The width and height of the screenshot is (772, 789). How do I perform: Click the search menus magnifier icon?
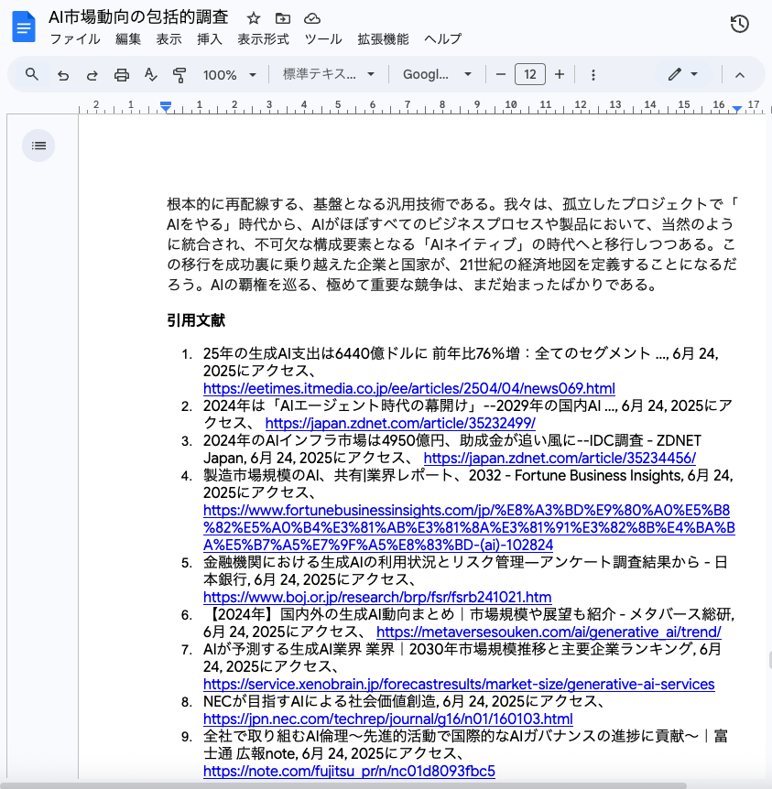[32, 74]
